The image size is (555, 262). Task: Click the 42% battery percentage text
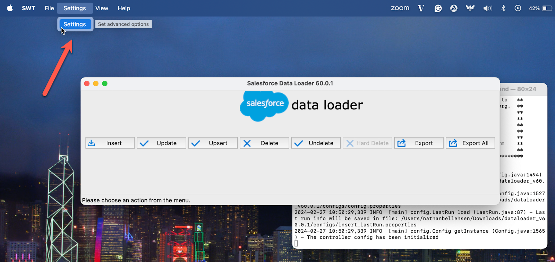click(x=534, y=8)
